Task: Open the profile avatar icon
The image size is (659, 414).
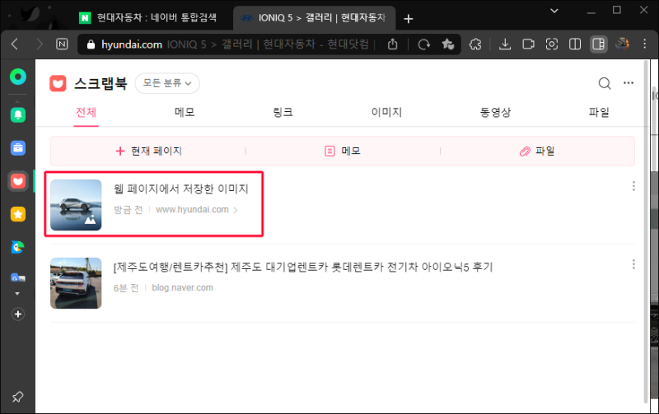Action: 622,44
